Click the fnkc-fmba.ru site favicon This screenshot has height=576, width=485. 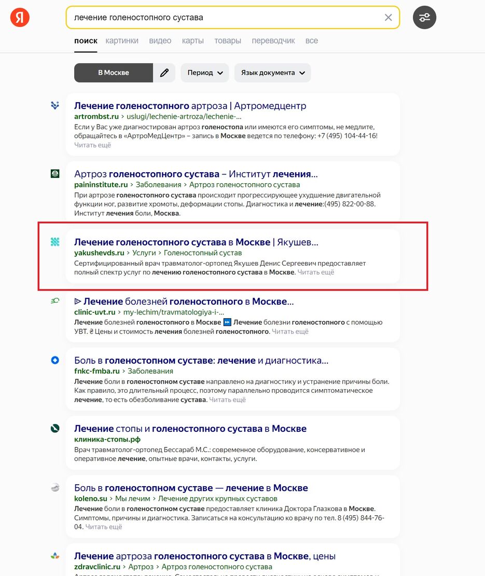tap(55, 360)
